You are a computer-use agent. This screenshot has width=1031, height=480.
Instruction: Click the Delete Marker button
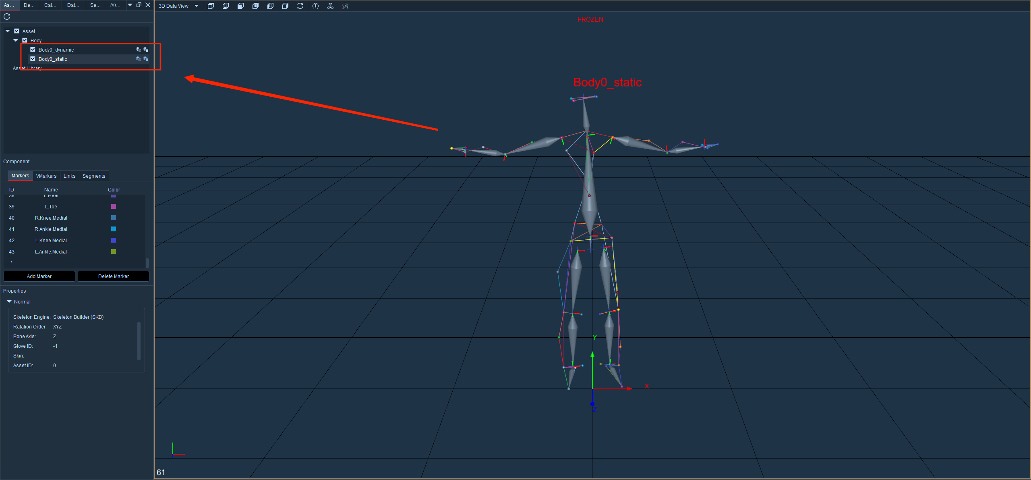point(114,276)
